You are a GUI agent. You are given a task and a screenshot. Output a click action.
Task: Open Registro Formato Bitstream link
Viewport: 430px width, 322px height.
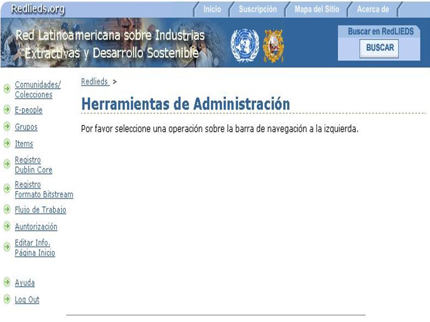(44, 190)
